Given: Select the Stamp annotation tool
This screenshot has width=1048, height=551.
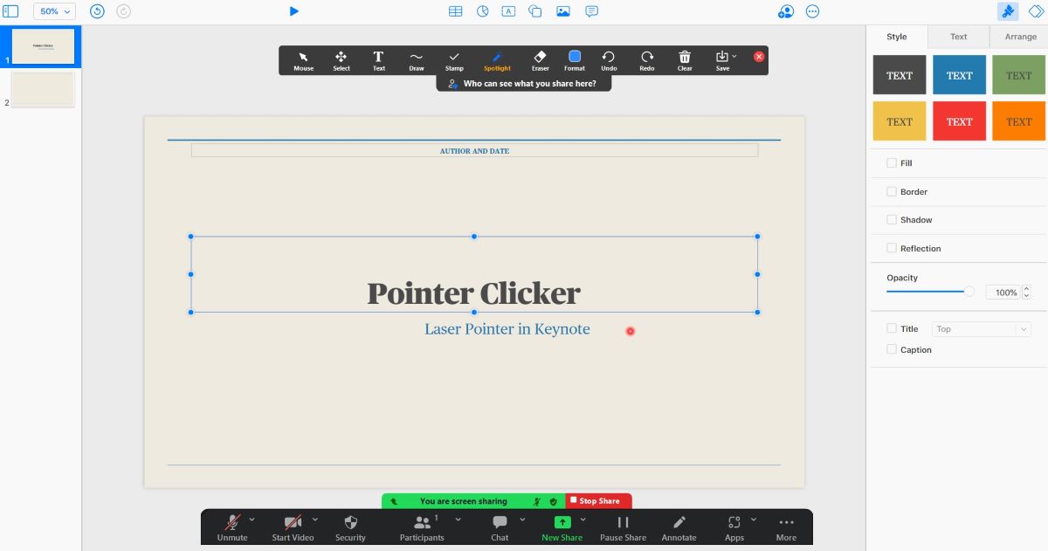Looking at the screenshot, I should point(454,60).
